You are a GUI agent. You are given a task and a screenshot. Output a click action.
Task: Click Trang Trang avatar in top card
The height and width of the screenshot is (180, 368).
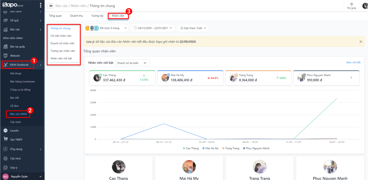pos(233,78)
